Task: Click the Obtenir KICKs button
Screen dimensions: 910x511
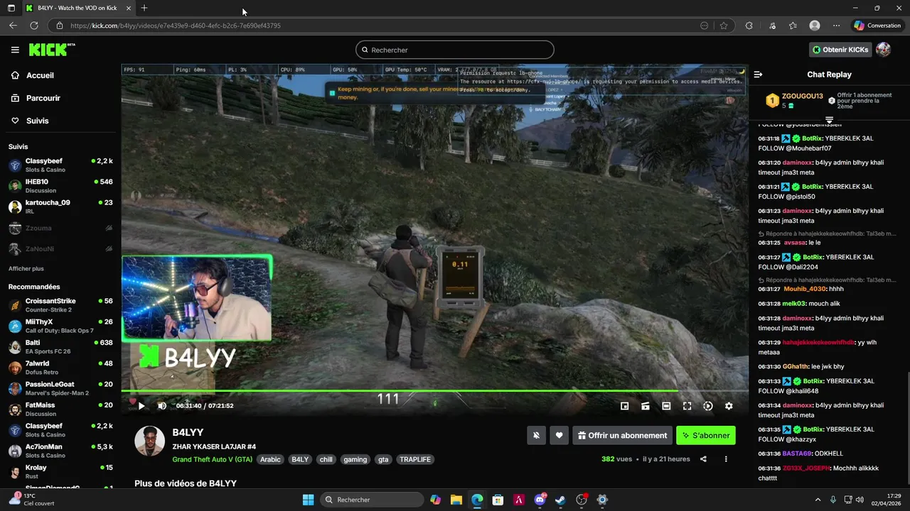Action: [x=840, y=50]
